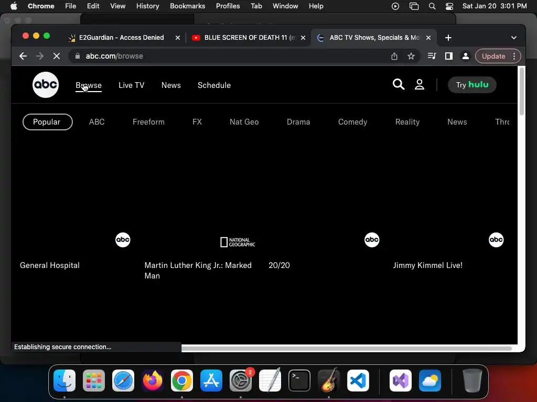This screenshot has height=402, width=537.
Task: Click the ABC logo in the site header
Action: click(46, 85)
